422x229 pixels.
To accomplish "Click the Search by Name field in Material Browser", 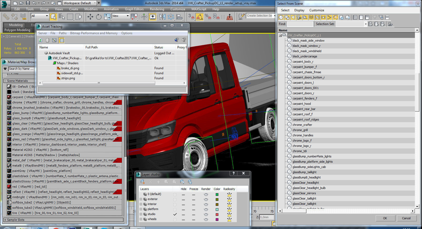I will (x=21, y=69).
